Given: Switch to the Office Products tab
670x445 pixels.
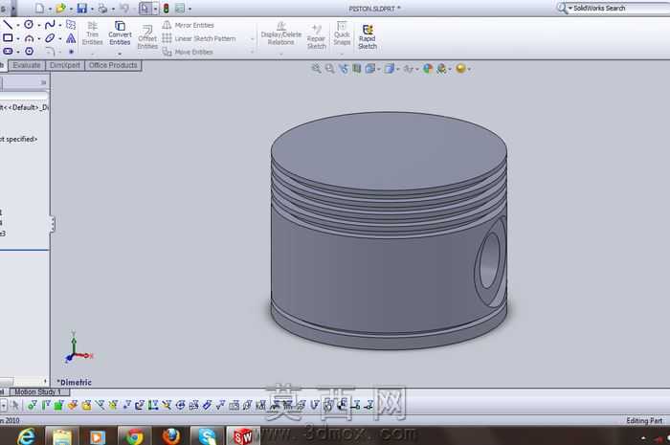Looking at the screenshot, I should (113, 65).
